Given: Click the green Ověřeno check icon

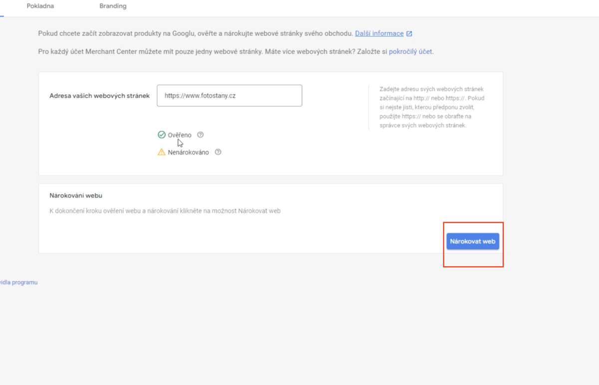Looking at the screenshot, I should [161, 135].
